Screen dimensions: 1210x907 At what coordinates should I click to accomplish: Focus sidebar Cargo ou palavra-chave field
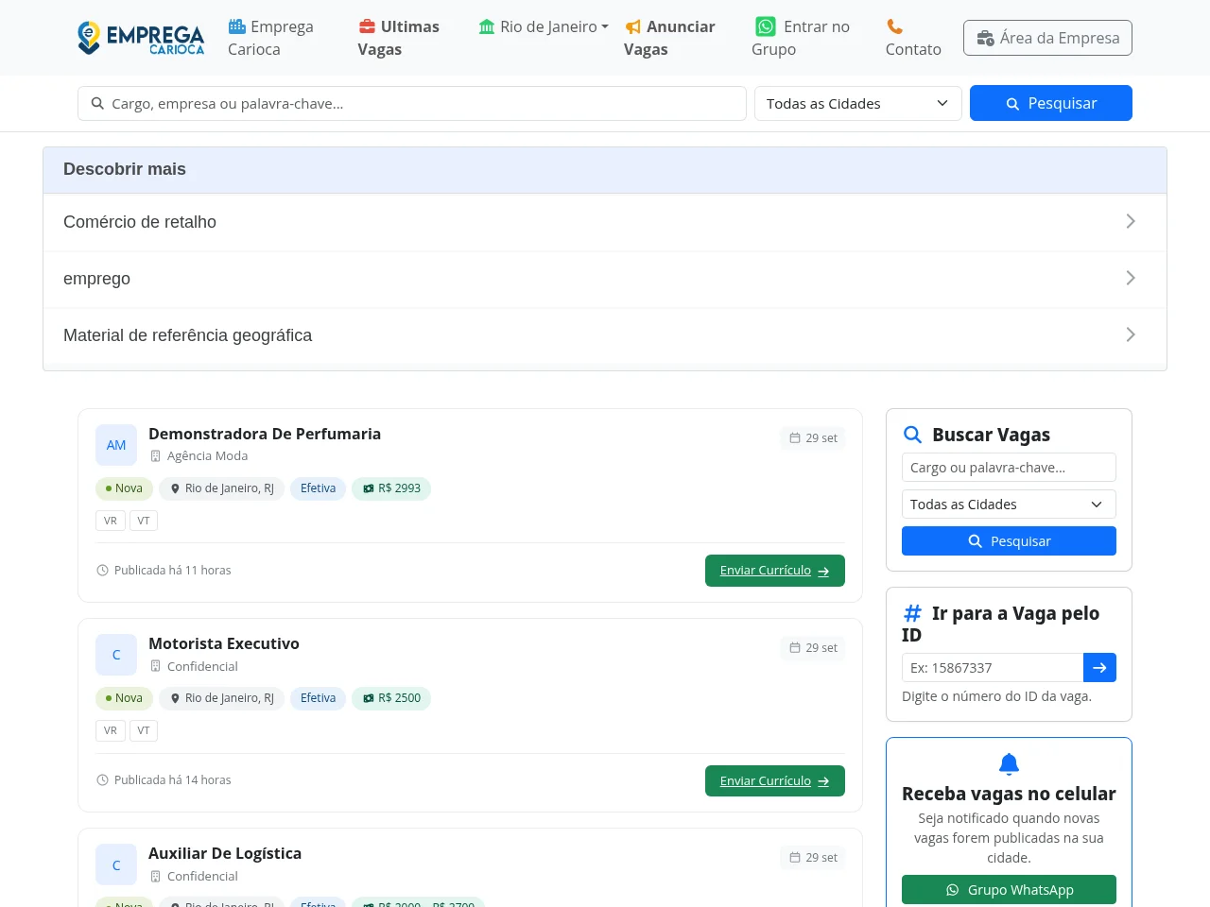tap(1009, 468)
